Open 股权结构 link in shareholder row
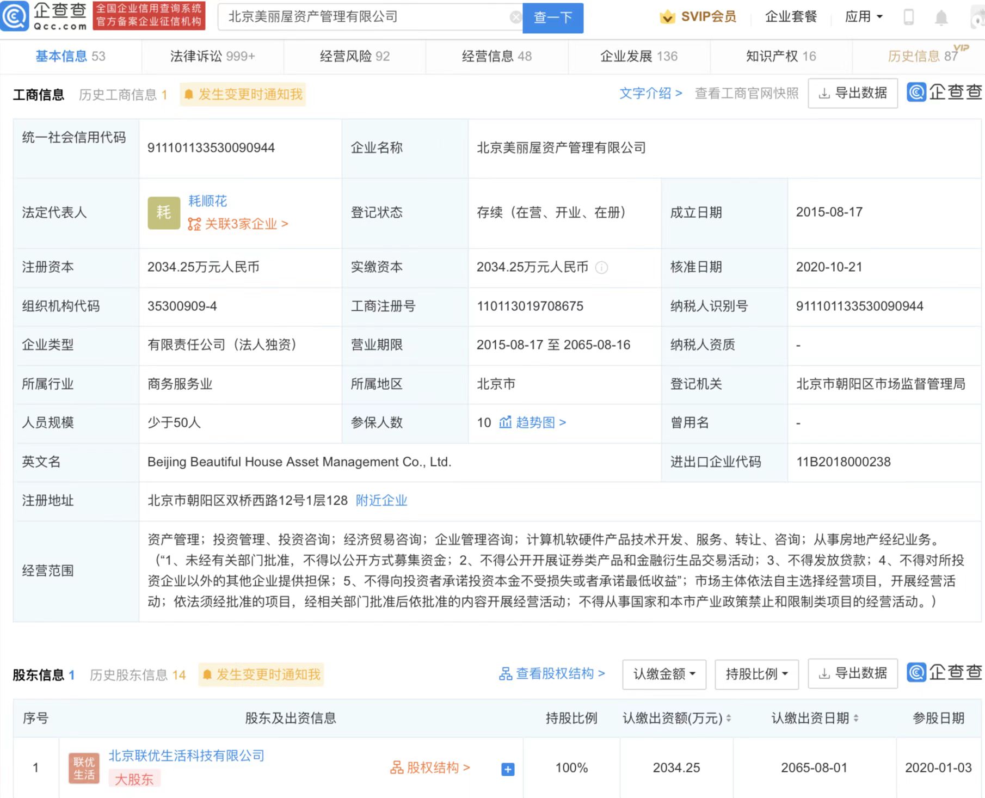 coord(430,768)
